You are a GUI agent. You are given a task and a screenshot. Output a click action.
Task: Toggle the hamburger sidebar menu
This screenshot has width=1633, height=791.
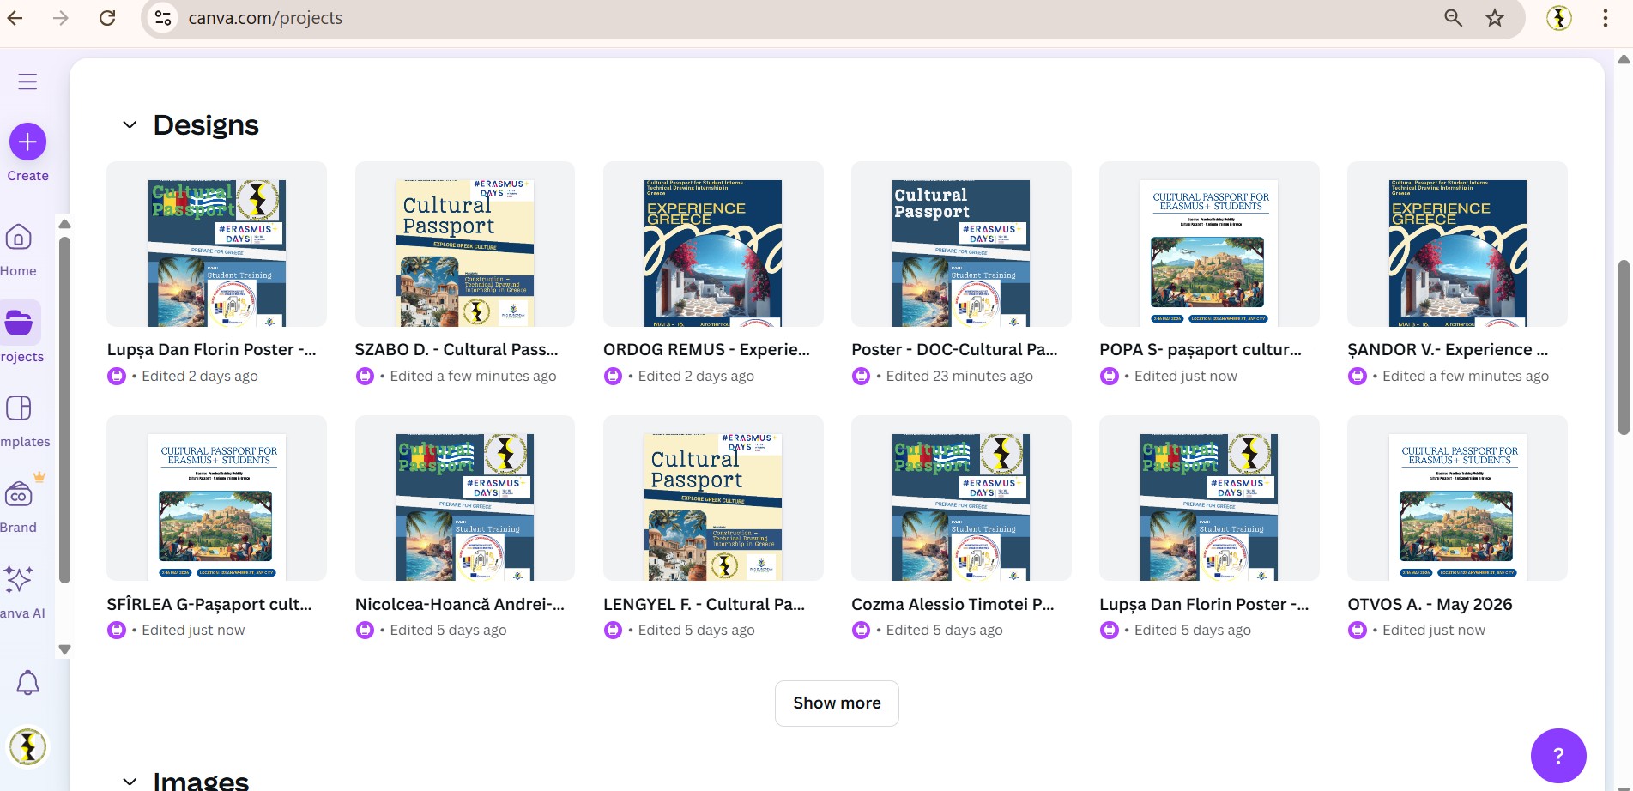pyautogui.click(x=27, y=82)
